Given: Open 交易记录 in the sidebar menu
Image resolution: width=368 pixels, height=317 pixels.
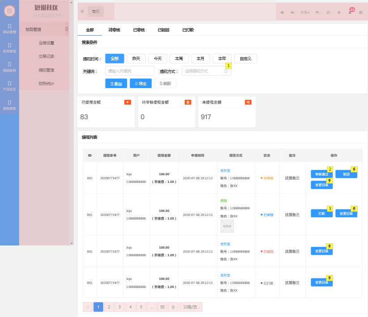Looking at the screenshot, I should click(x=47, y=56).
